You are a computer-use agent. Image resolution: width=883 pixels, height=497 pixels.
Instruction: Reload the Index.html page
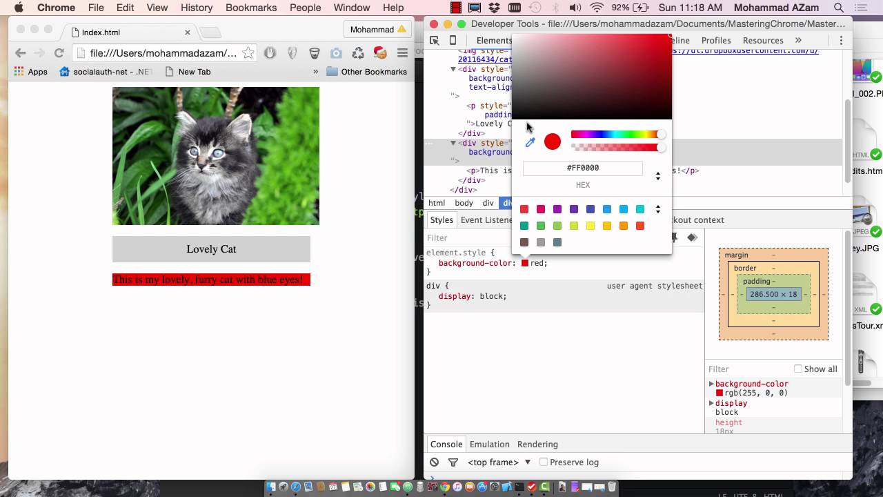59,53
